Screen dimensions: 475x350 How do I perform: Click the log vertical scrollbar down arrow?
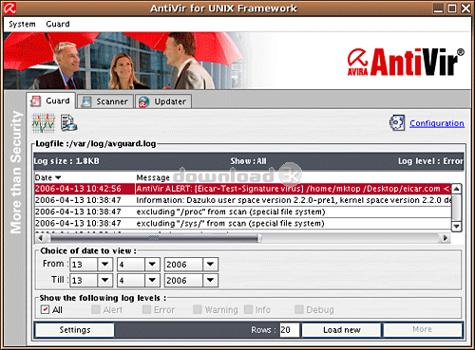coord(456,227)
